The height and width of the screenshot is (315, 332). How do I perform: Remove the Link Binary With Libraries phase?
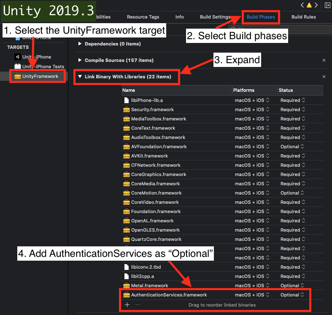tap(324, 77)
